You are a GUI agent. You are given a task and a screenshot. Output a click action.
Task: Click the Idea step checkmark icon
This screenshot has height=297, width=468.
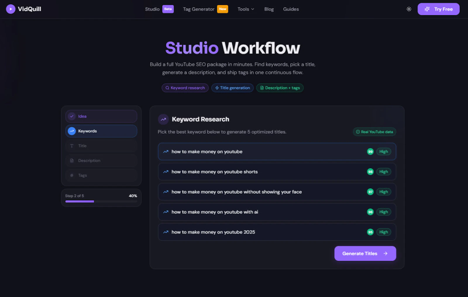[72, 116]
